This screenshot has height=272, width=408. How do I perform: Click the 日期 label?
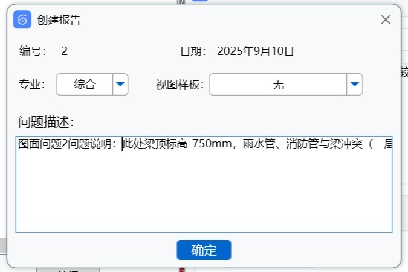point(193,51)
